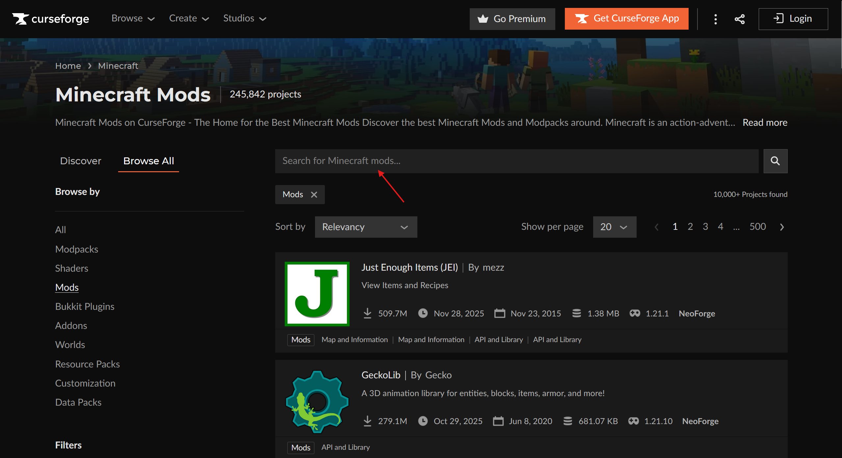Open the Sort by Relevancy dropdown
The image size is (842, 458).
point(366,227)
